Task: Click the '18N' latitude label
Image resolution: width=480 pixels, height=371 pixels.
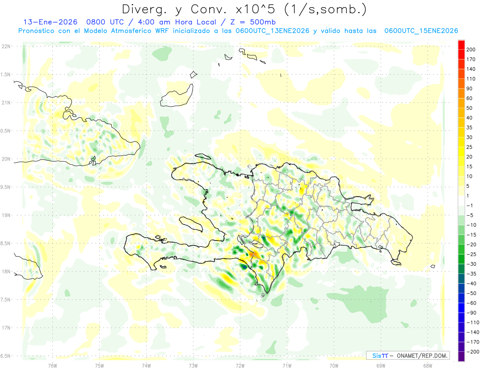Action: (6, 271)
